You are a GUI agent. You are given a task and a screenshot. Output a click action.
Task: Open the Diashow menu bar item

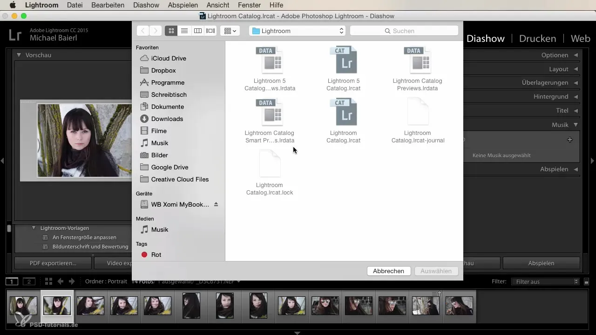click(x=146, y=5)
